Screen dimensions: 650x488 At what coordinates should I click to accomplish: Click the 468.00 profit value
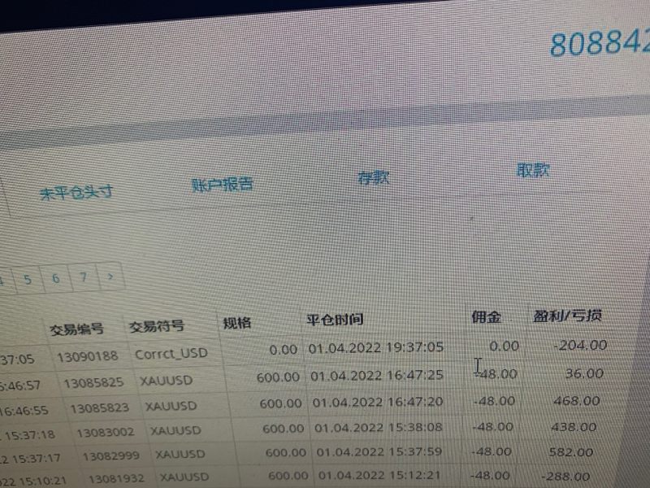click(577, 401)
